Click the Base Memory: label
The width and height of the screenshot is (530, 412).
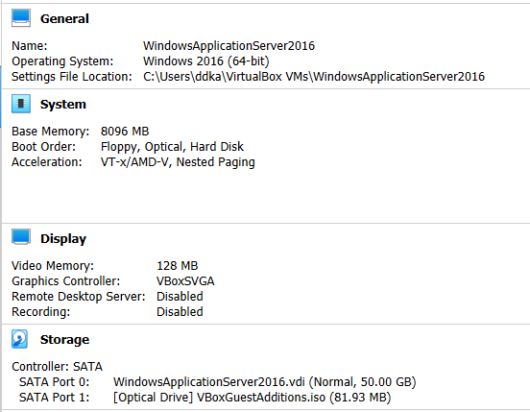pyautogui.click(x=50, y=132)
